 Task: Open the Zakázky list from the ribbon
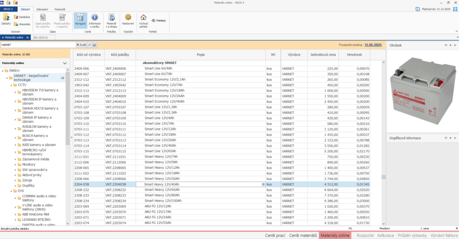(x=6, y=20)
